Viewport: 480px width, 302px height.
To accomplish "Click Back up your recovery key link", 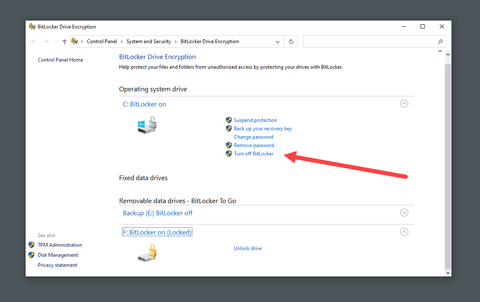I will (263, 129).
